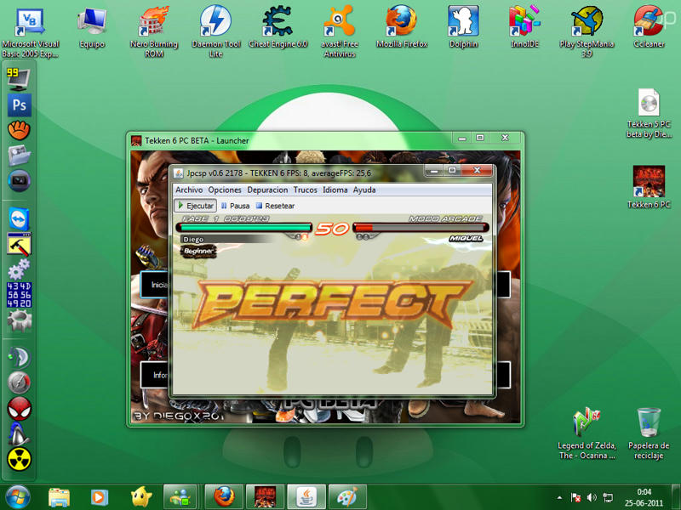The width and height of the screenshot is (681, 510).
Task: Select the Nero Burning ROM desktop icon
Action: coord(154,33)
